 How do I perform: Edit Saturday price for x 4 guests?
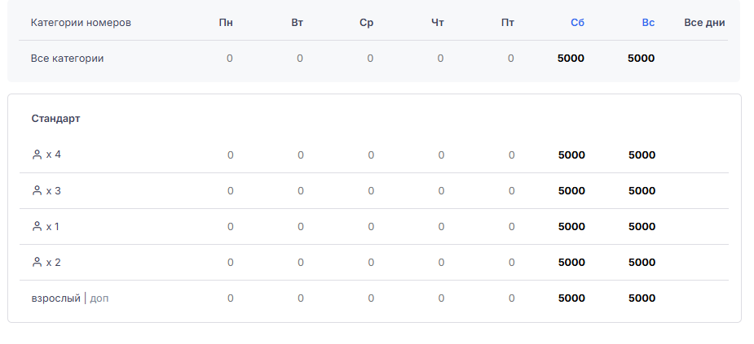tap(571, 155)
